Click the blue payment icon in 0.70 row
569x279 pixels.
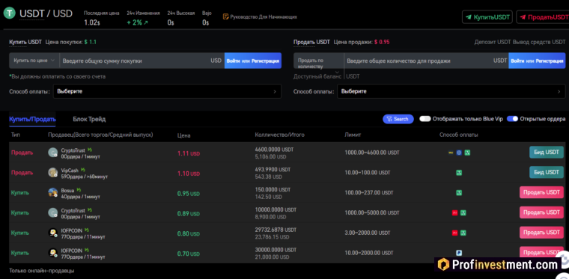[x=459, y=253]
